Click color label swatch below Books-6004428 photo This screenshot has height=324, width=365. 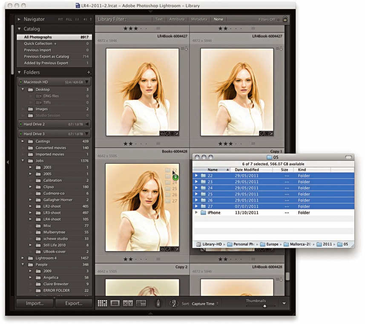click(x=158, y=259)
